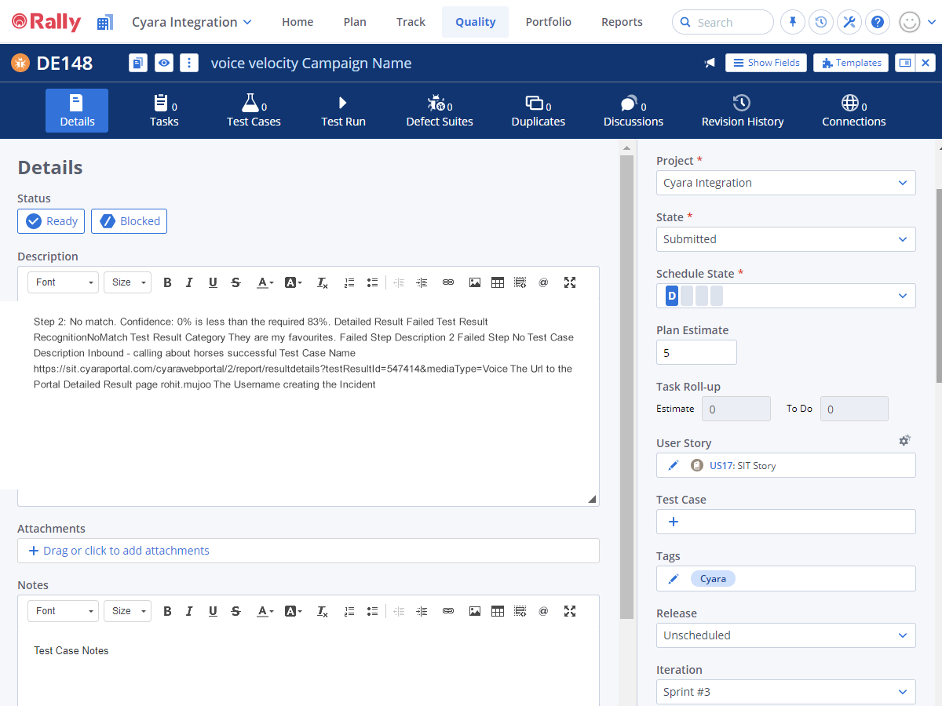Switch to the Revision History tab

click(743, 111)
